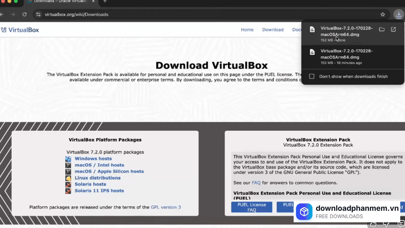This screenshot has height=228, width=405.
Task: Click the macOS / Apple Silicon hosts link
Action: (109, 171)
